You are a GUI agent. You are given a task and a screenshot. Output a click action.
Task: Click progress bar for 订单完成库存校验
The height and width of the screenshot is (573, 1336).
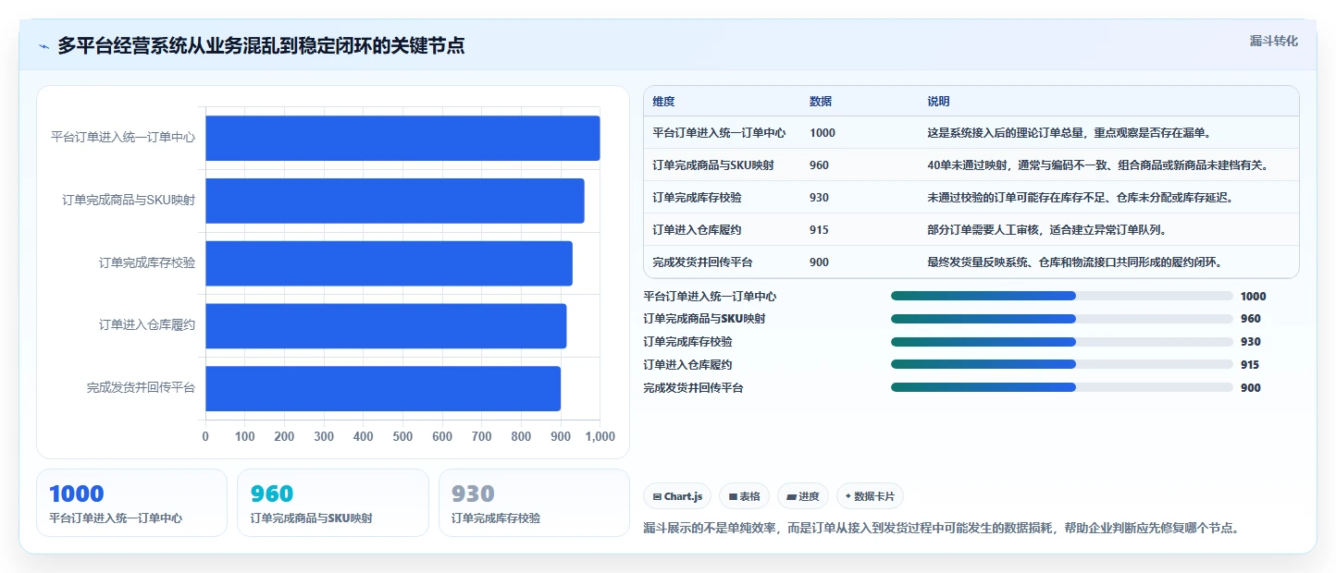coord(1062,342)
